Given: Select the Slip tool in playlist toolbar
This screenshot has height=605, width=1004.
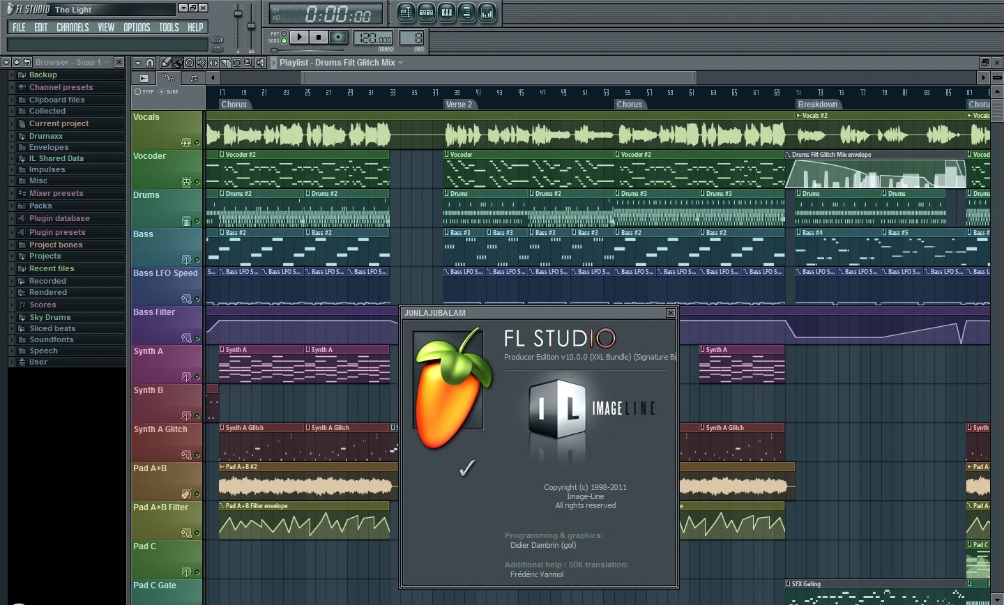Looking at the screenshot, I should point(213,63).
